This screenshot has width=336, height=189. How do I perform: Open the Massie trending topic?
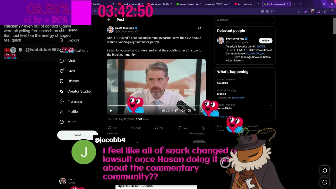tap(222, 94)
